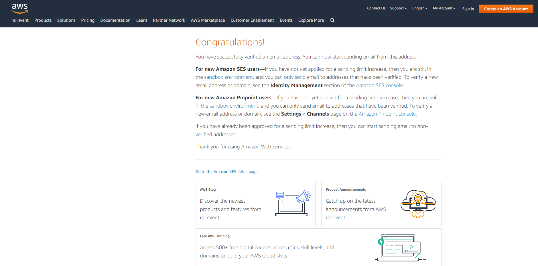Open AWS Marketplace from the nav
This screenshot has width=538, height=266.
[x=208, y=20]
